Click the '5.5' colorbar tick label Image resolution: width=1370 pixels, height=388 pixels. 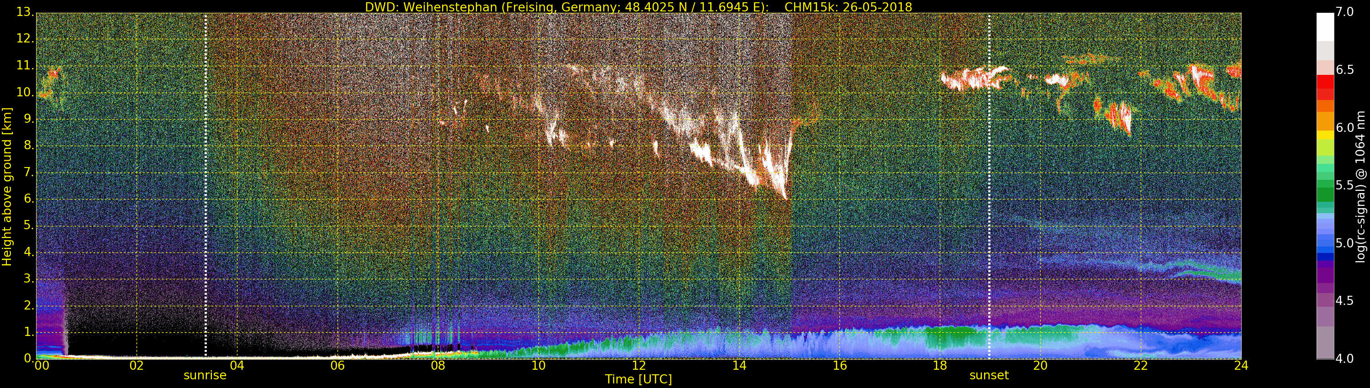point(1344,185)
